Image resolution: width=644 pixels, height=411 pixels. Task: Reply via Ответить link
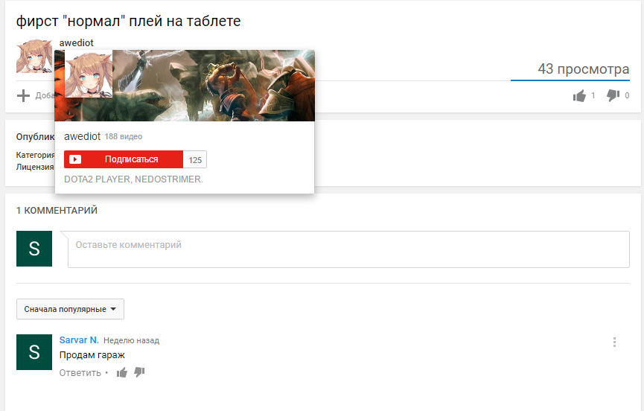[80, 373]
